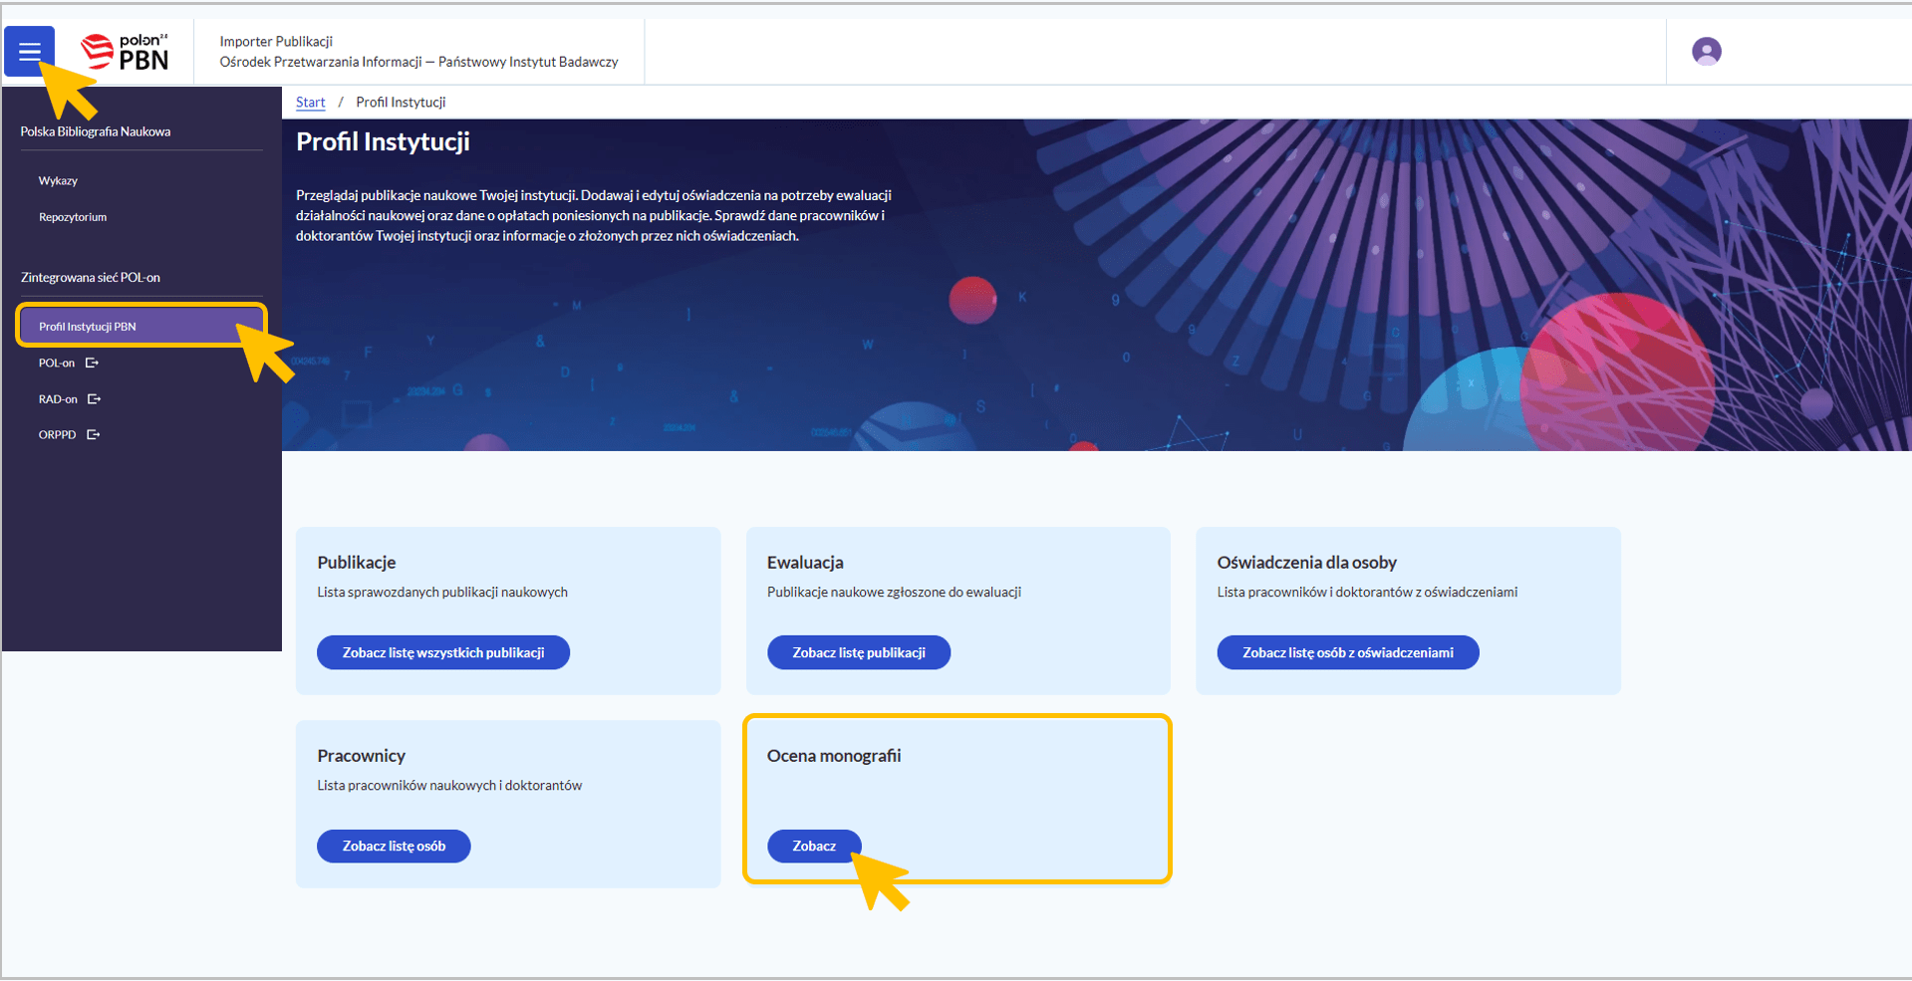Click the Importer Publikacji header title

(x=276, y=42)
